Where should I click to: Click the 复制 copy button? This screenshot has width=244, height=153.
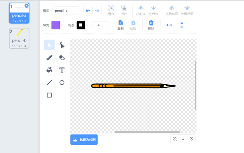120,25
